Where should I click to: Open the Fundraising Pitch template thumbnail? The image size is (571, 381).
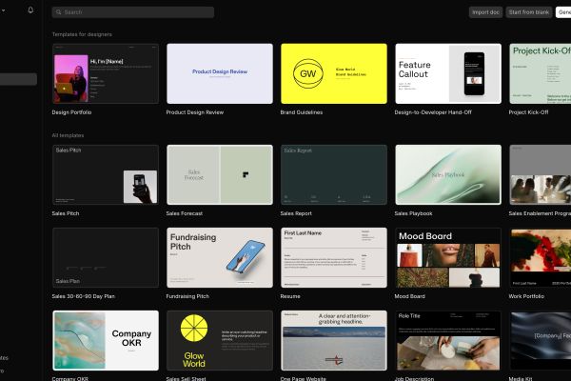pos(220,257)
